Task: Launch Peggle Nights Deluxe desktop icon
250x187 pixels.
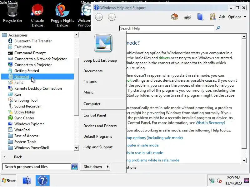Action: tap(62, 15)
